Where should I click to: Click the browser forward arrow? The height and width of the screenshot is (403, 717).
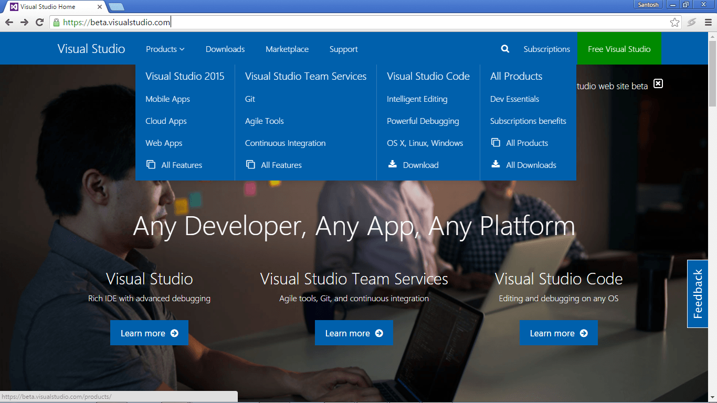(24, 22)
